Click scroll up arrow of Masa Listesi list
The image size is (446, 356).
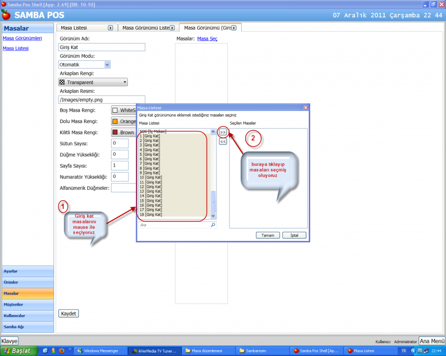point(213,132)
